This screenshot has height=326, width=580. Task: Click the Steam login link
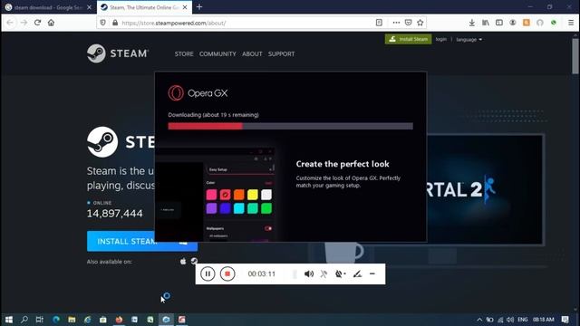[x=441, y=39]
